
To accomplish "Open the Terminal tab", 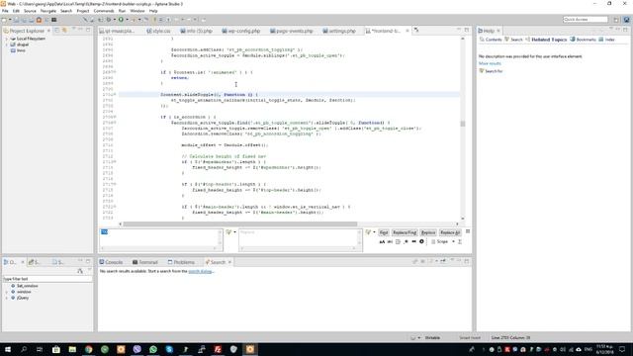I will click(145, 262).
